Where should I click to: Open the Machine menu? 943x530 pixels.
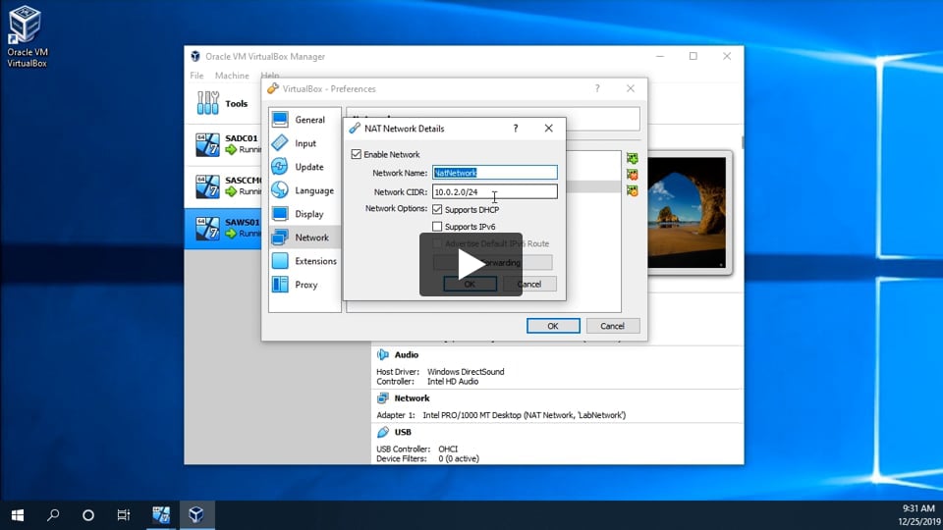tap(232, 76)
